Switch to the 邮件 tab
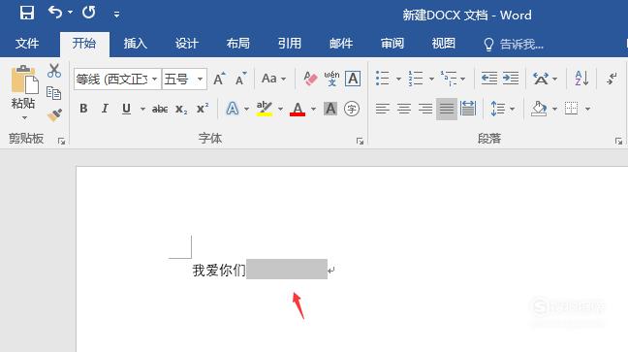Viewport: 628px width, 352px height. (x=341, y=44)
